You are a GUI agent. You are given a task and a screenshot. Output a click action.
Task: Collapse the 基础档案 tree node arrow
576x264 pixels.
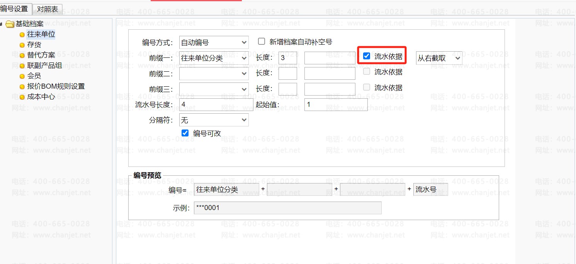2,24
